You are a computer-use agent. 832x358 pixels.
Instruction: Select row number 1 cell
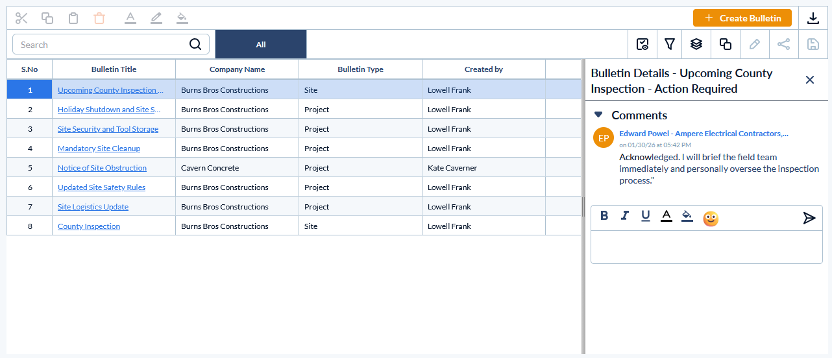click(x=30, y=90)
